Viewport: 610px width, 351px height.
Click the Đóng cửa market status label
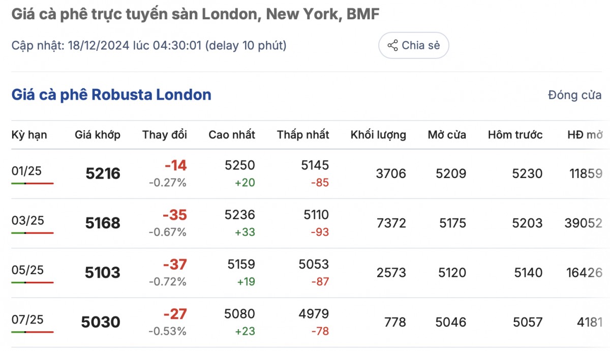574,95
